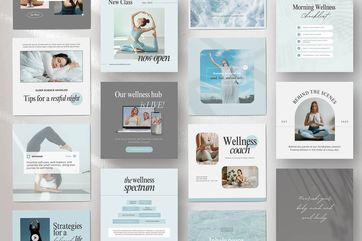362x241 pixels.
Task: Tap the heart badge on the nourish quote box
Action: point(245,67)
